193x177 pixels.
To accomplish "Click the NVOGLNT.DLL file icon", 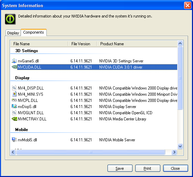I will pyautogui.click(x=14, y=113).
